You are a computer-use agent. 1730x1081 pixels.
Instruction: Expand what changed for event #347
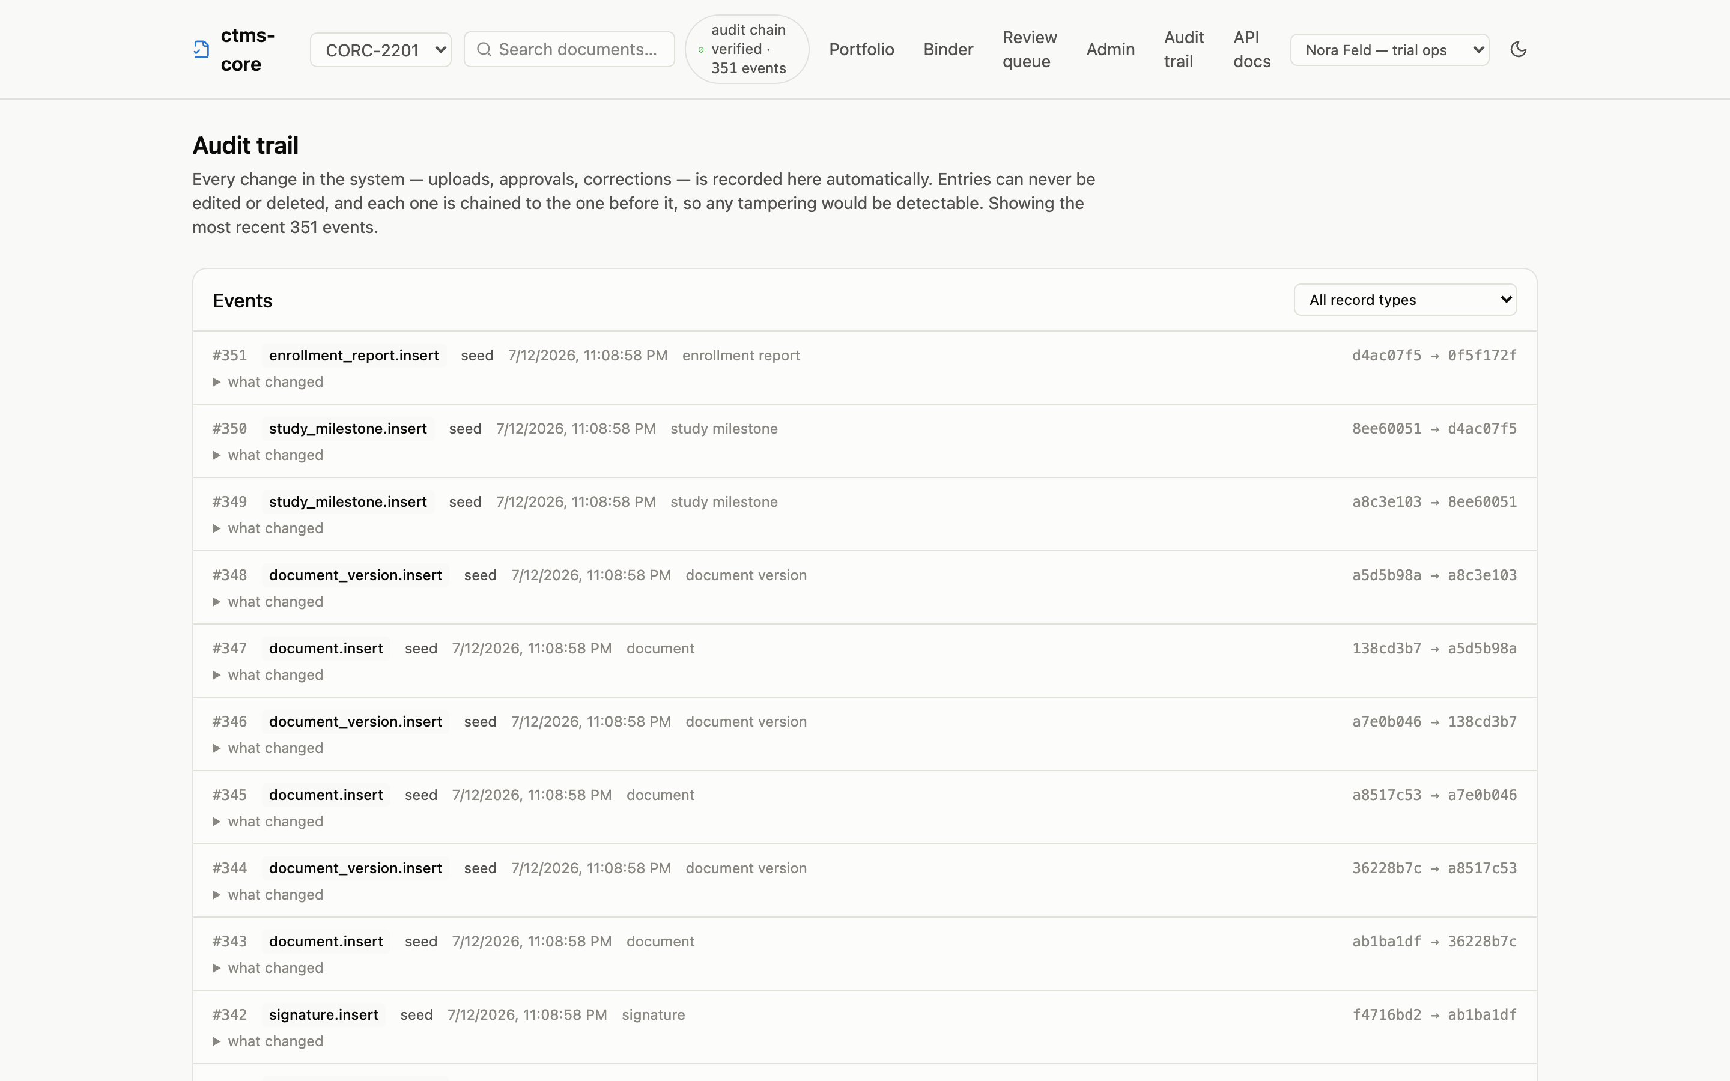(x=268, y=675)
